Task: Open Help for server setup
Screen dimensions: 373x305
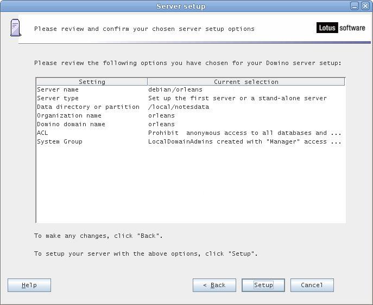Action: coord(29,285)
